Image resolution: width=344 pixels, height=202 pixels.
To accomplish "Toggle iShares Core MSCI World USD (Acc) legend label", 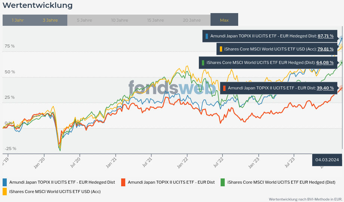I will (55, 192).
